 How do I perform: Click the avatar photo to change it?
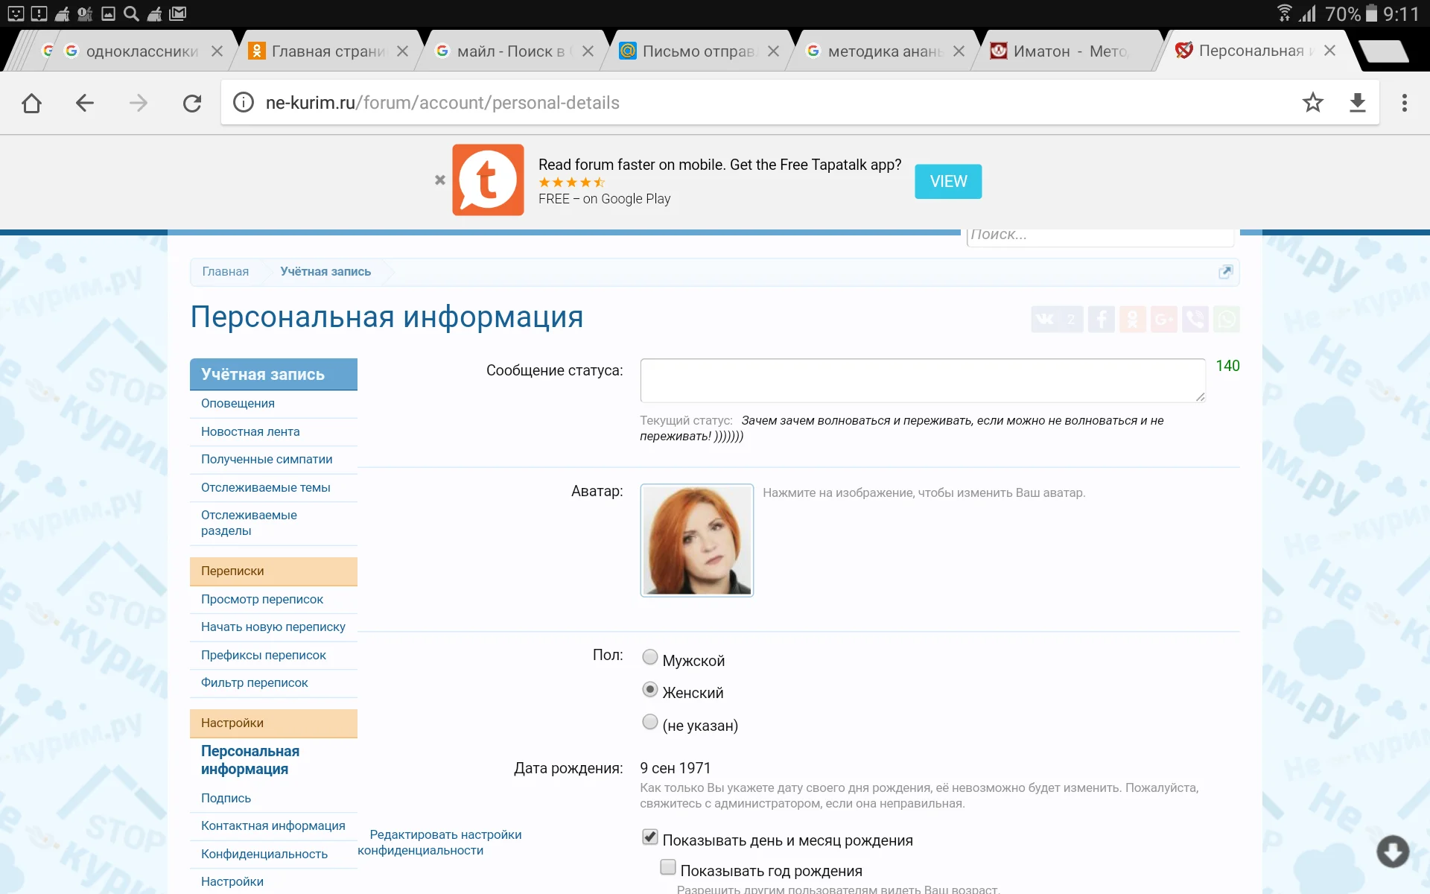[697, 539]
